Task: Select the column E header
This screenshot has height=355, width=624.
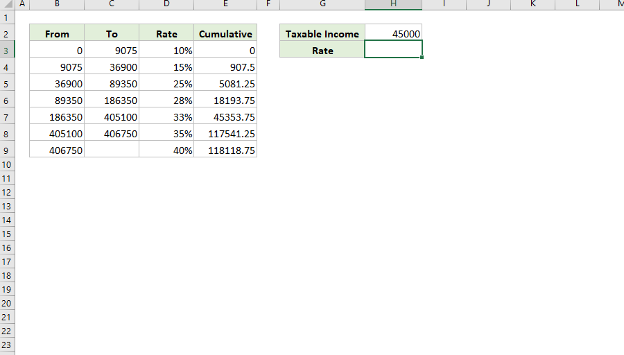Action: [x=225, y=4]
